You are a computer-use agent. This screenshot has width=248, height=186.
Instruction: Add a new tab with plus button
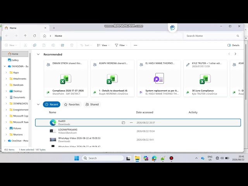click(54, 28)
